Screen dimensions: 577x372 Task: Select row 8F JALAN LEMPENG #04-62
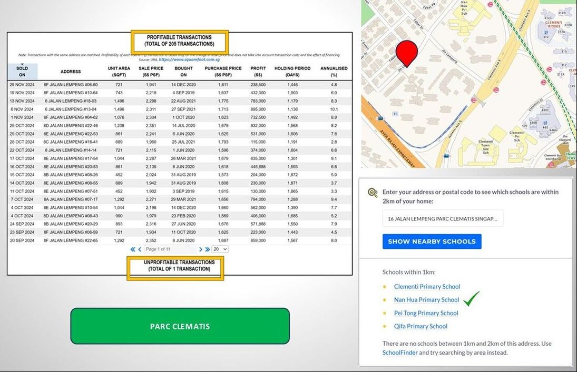point(180,117)
